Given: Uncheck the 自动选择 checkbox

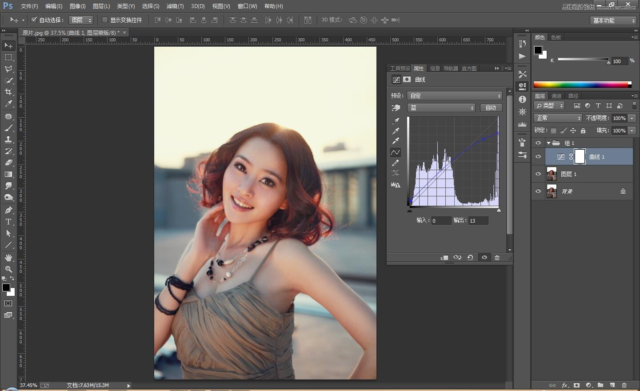Looking at the screenshot, I should tap(34, 20).
